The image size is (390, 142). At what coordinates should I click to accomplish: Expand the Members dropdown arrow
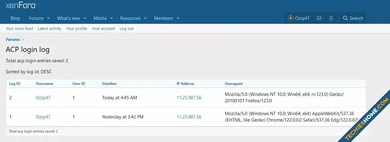[x=178, y=18]
